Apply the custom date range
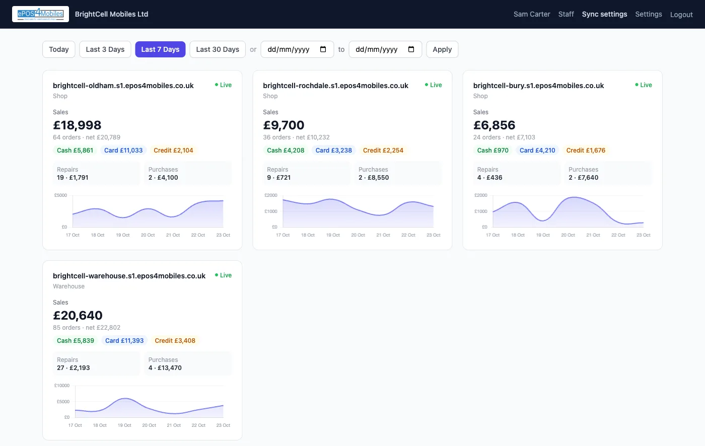This screenshot has width=705, height=446. click(x=442, y=49)
